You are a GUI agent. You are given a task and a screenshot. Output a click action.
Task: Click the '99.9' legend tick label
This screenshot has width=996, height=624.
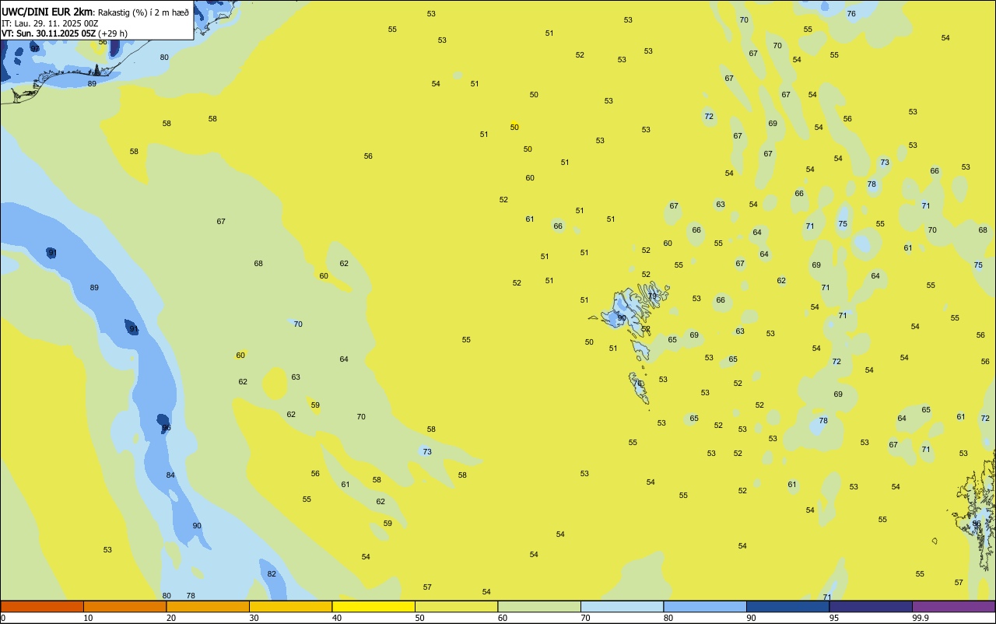[x=921, y=618]
